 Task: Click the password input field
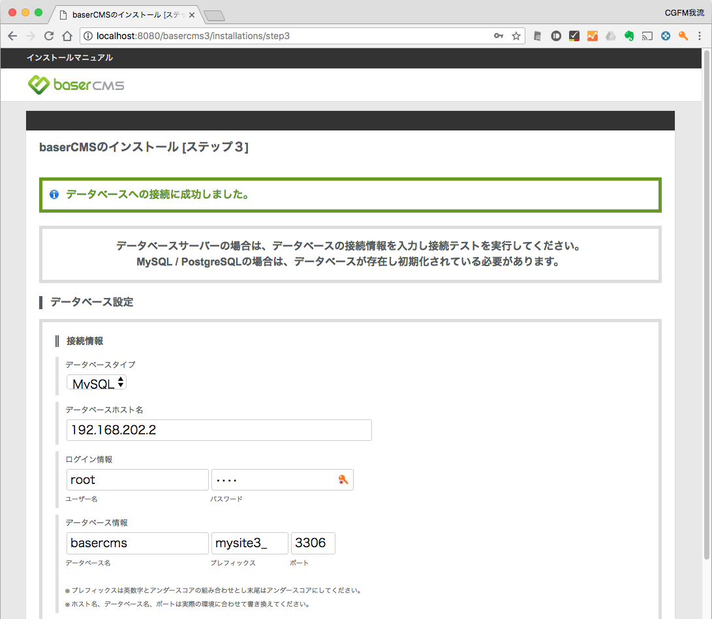pyautogui.click(x=282, y=479)
